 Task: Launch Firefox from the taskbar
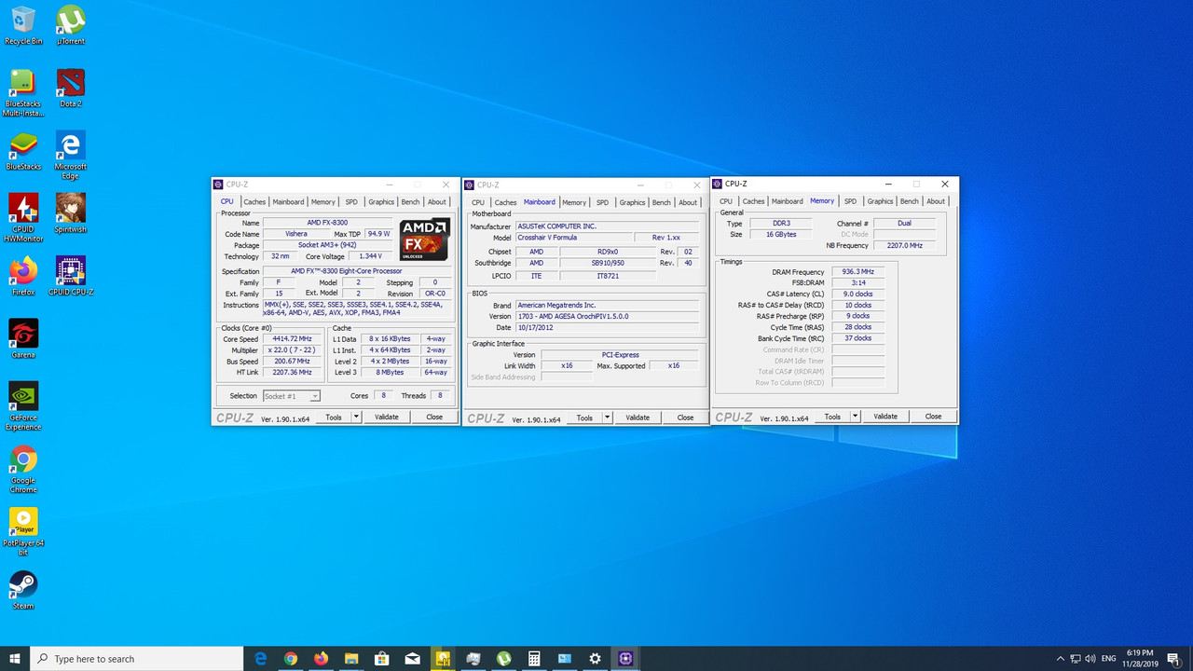click(x=321, y=659)
